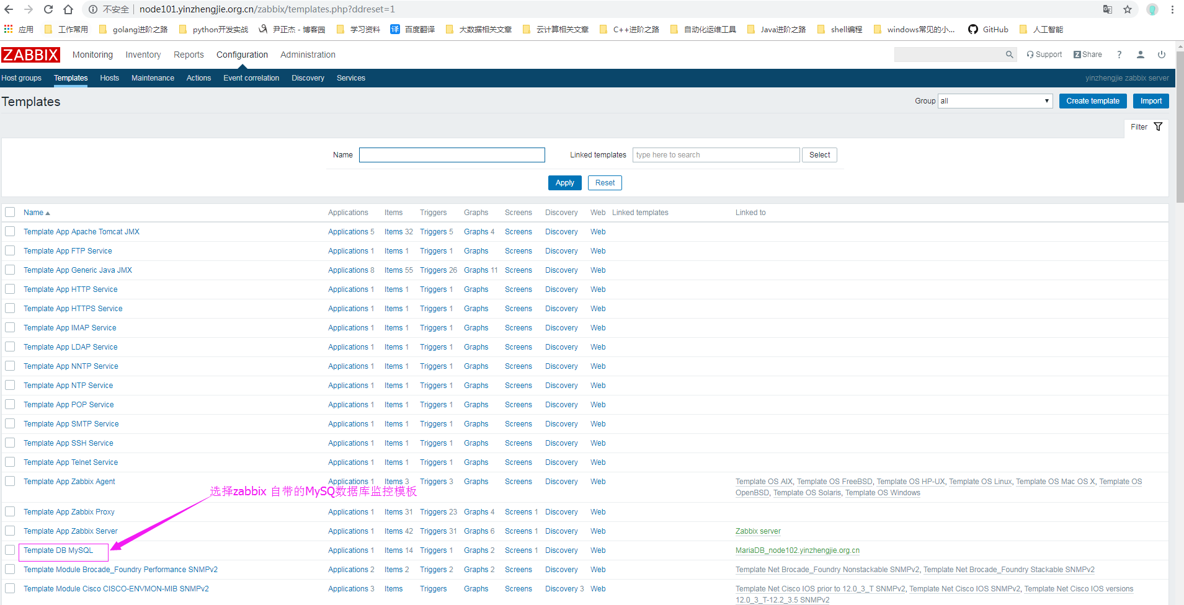
Task: Click the sign out power icon
Action: click(x=1162, y=55)
